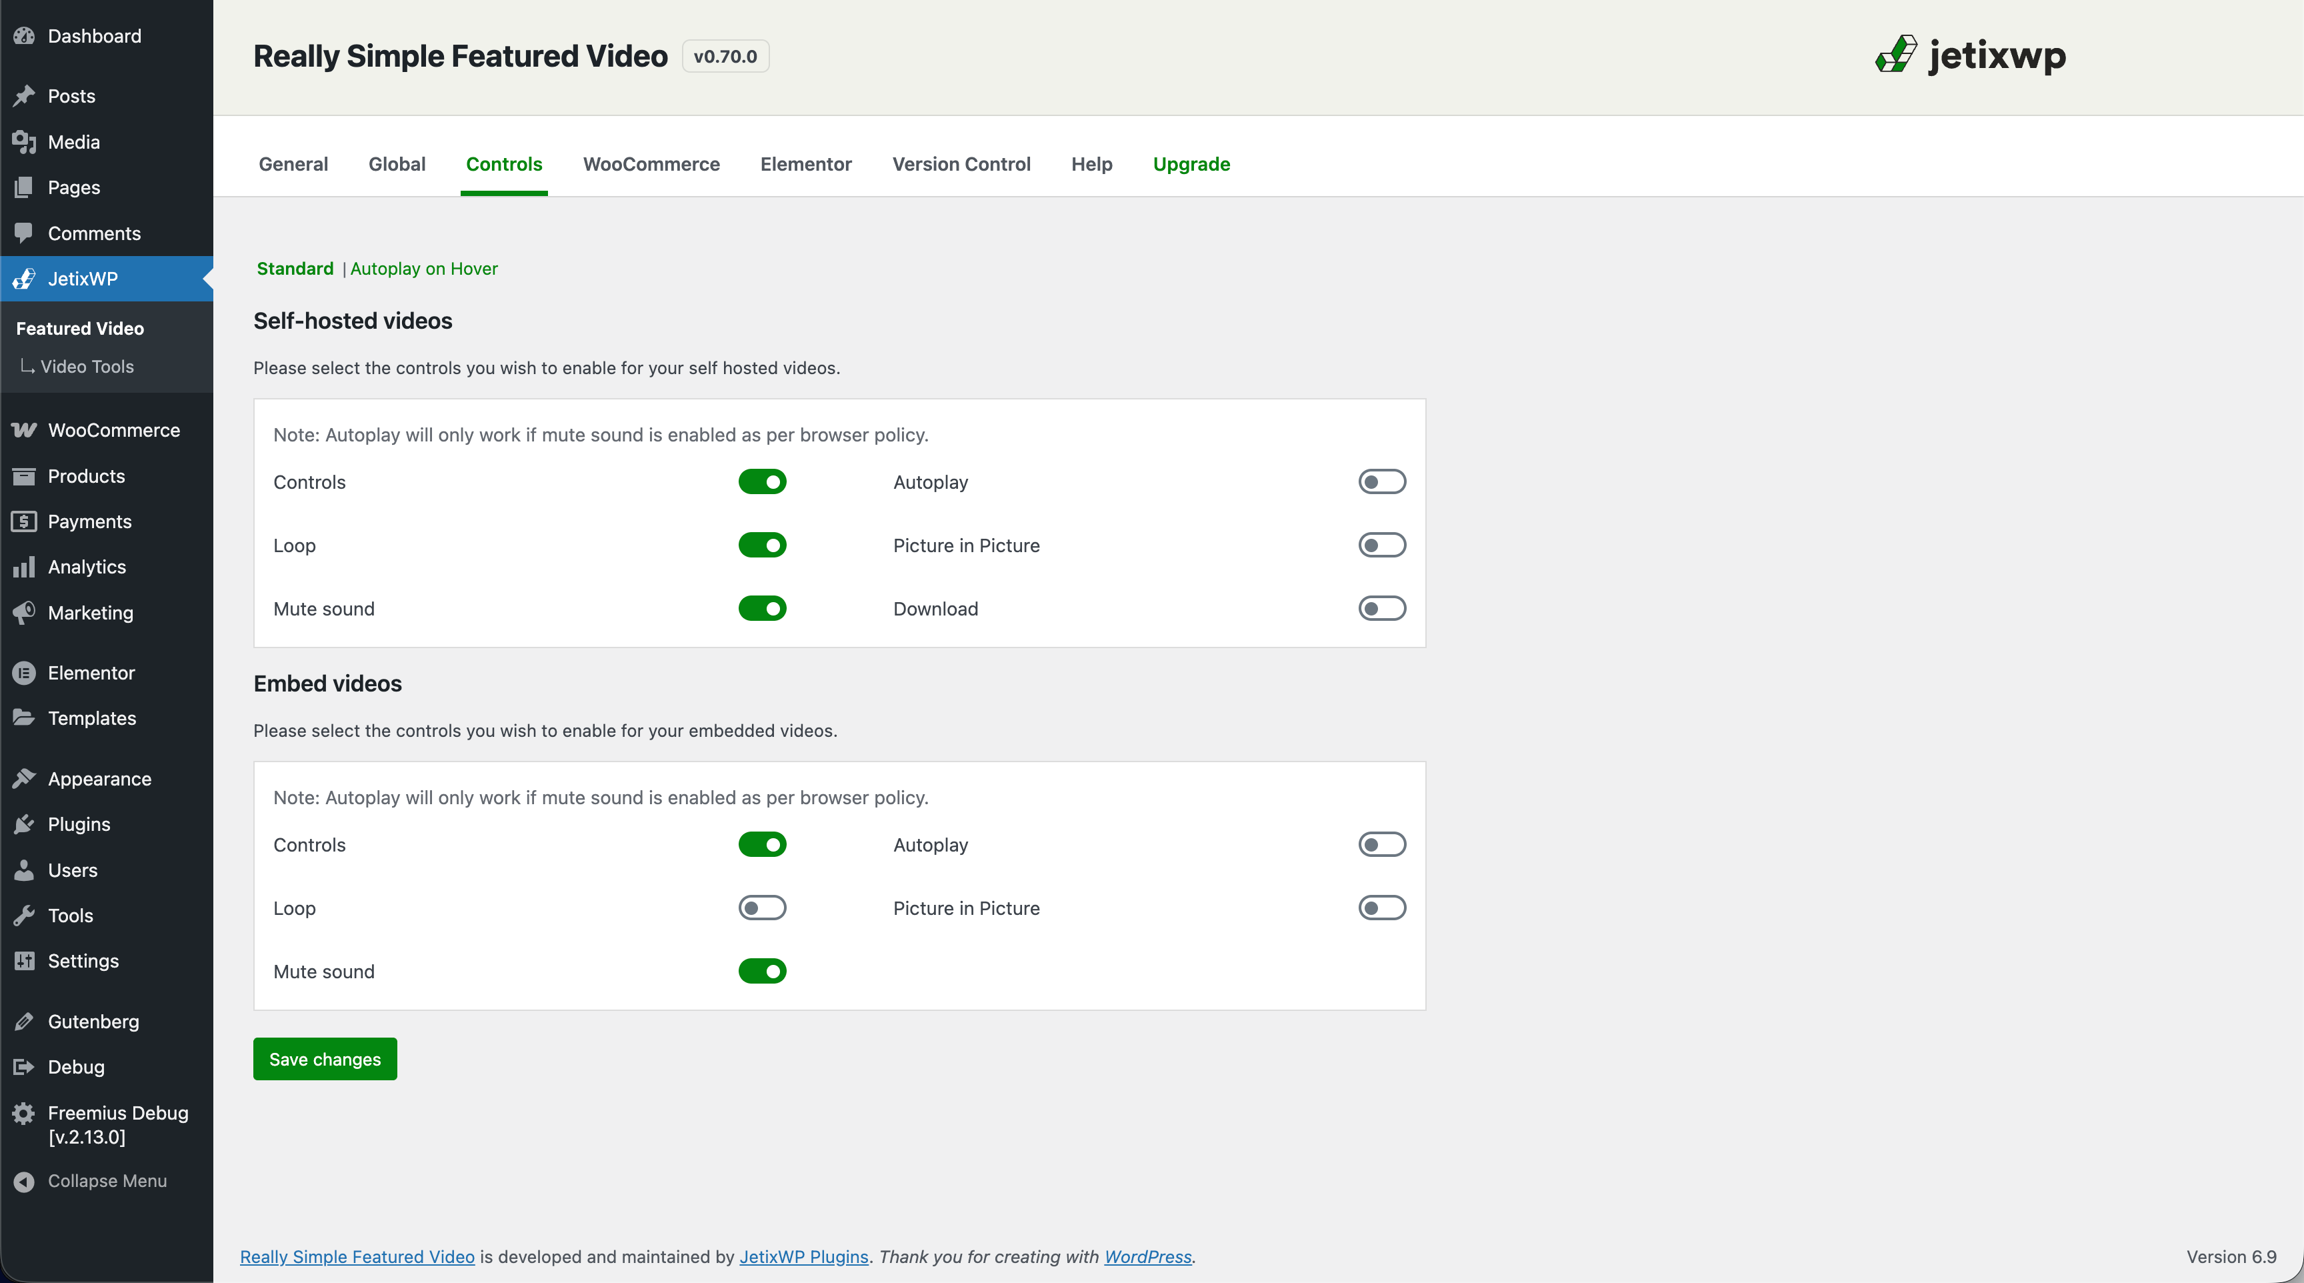Select the Appearance brush icon
Screen dimensions: 2304x1283
coord(24,778)
